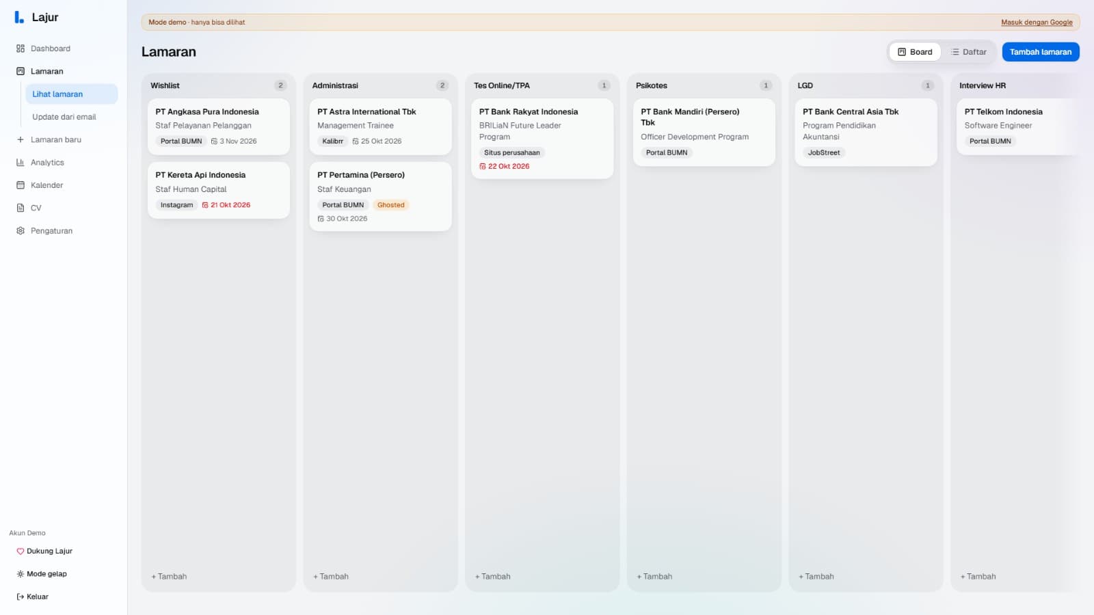Click Masuk dengan Google link
1094x615 pixels.
click(x=1037, y=23)
